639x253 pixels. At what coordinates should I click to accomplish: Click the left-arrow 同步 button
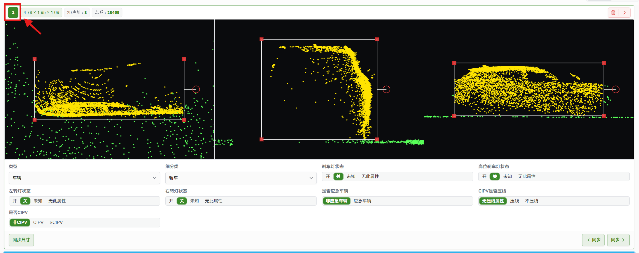click(x=593, y=240)
